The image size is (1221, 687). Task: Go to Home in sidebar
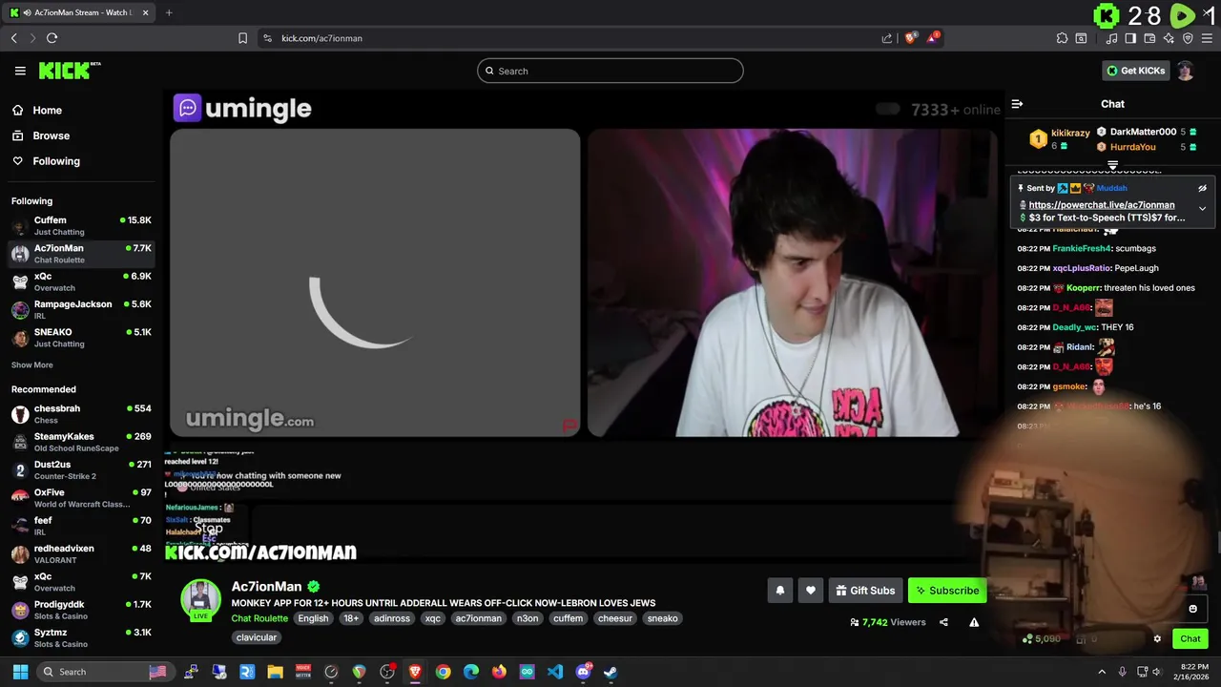[x=47, y=110]
